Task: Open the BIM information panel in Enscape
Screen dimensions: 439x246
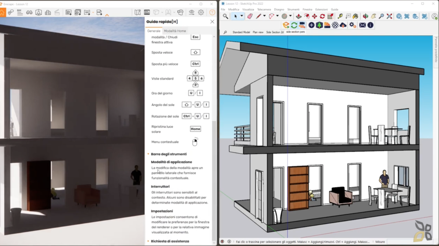Action: click(20, 12)
